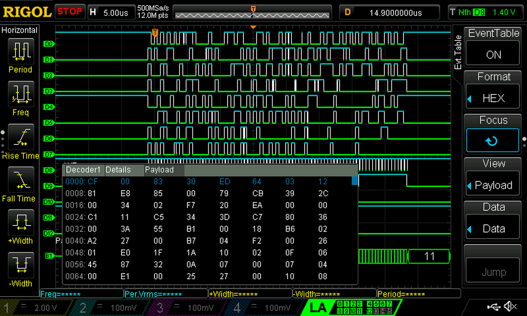
Task: Open the View Payload selector
Action: coord(492,185)
